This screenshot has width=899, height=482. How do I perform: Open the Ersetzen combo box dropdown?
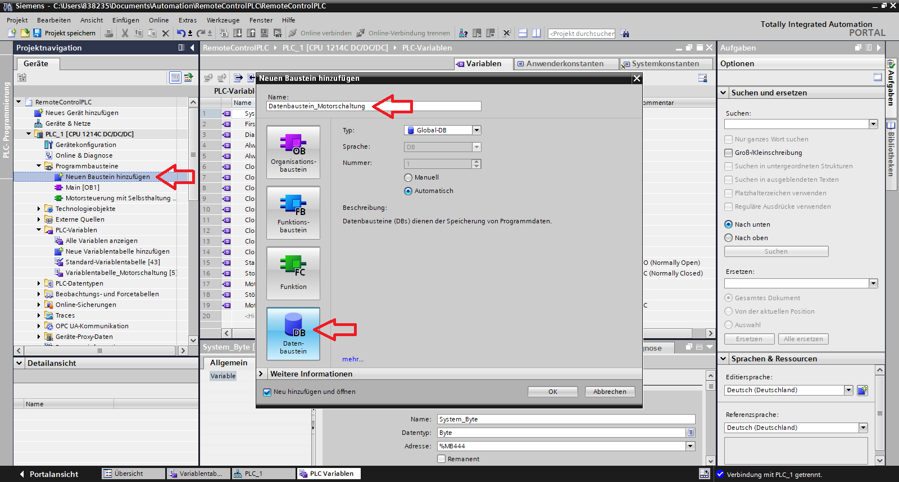(x=873, y=283)
